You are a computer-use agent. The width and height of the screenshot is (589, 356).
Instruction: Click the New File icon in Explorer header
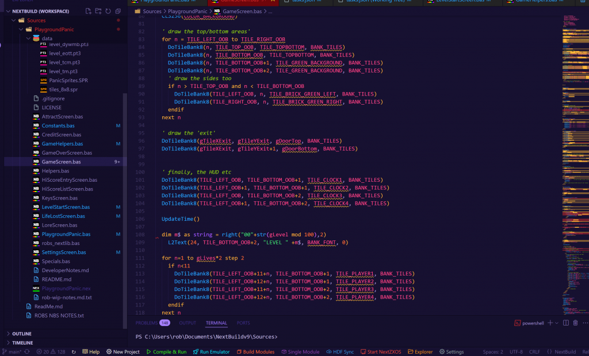[x=89, y=11]
